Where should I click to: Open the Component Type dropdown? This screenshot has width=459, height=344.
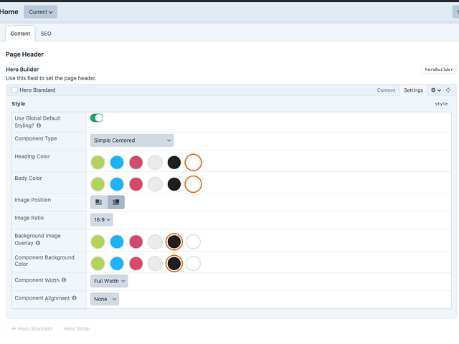pyautogui.click(x=132, y=140)
